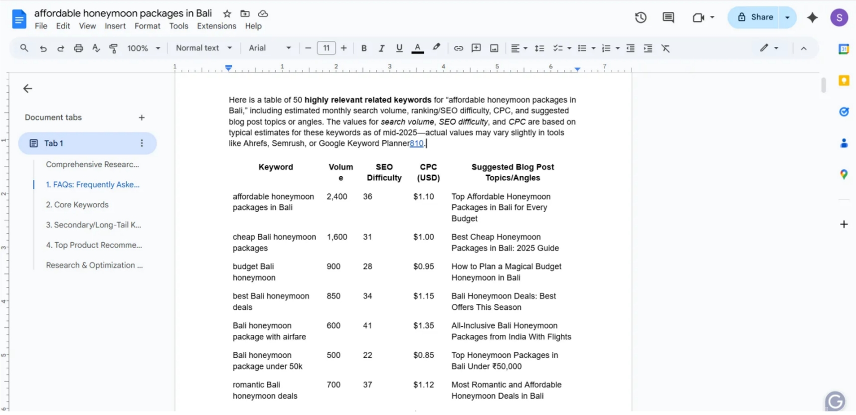Decrease the indent
Image resolution: width=856 pixels, height=415 pixels.
[x=631, y=48]
